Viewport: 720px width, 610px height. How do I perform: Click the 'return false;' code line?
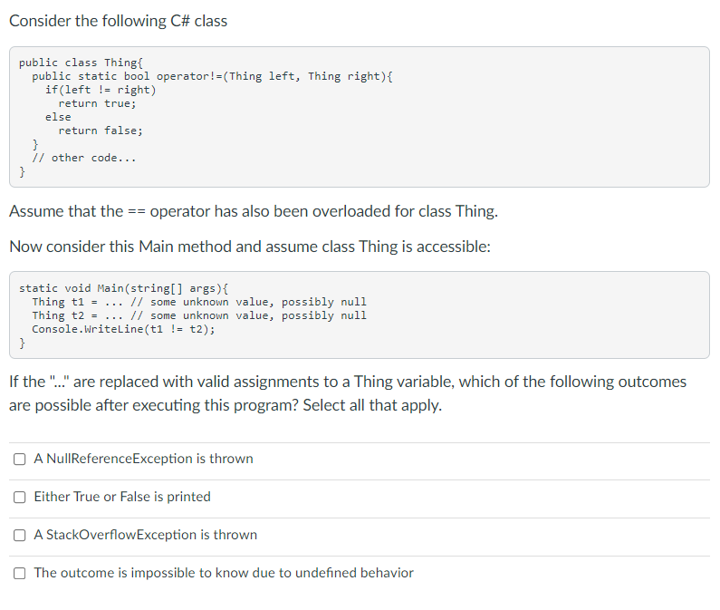point(101,131)
